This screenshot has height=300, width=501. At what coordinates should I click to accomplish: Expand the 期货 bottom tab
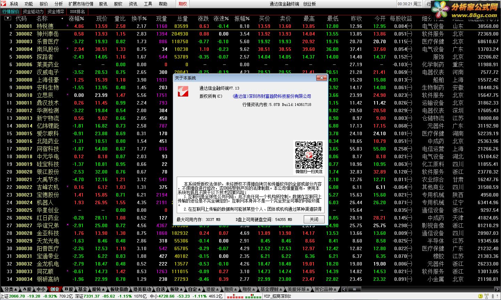click(x=230, y=289)
